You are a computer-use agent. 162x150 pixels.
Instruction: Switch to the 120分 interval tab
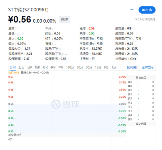tap(70, 68)
